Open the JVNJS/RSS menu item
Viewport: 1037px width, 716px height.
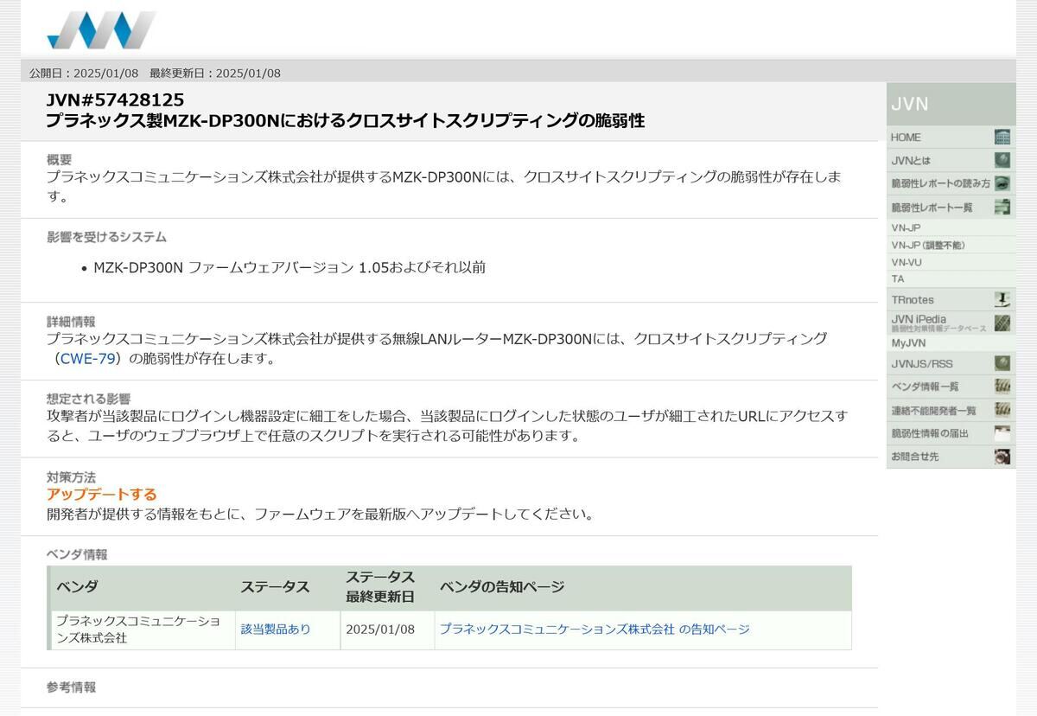tap(951, 363)
